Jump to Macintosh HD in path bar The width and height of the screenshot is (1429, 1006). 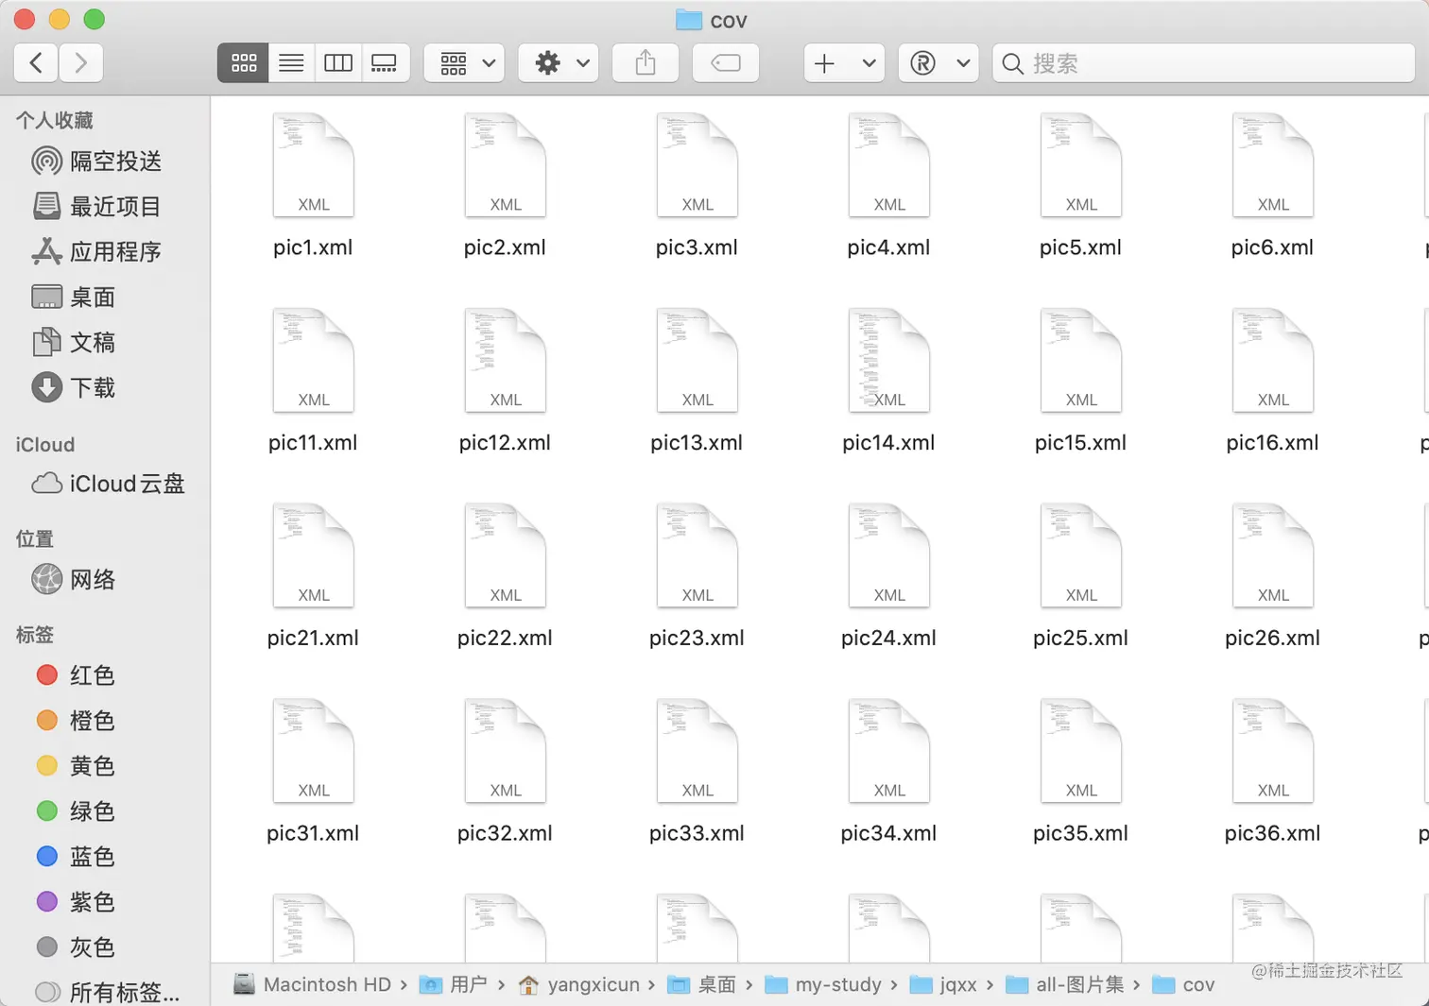click(313, 984)
